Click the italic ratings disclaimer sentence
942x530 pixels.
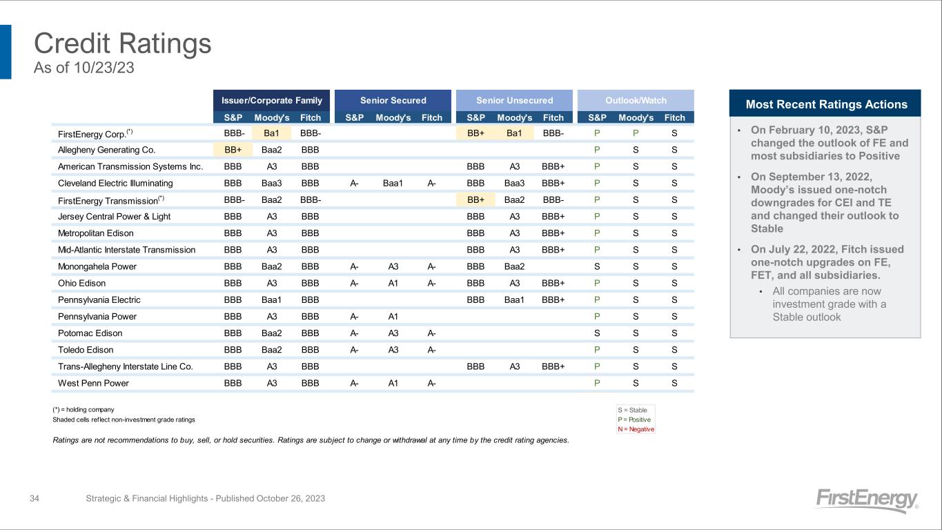[311, 440]
